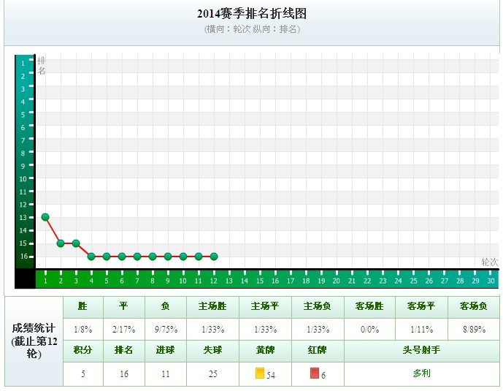Click the round 20 axis label
503x391 pixels.
[337, 281]
